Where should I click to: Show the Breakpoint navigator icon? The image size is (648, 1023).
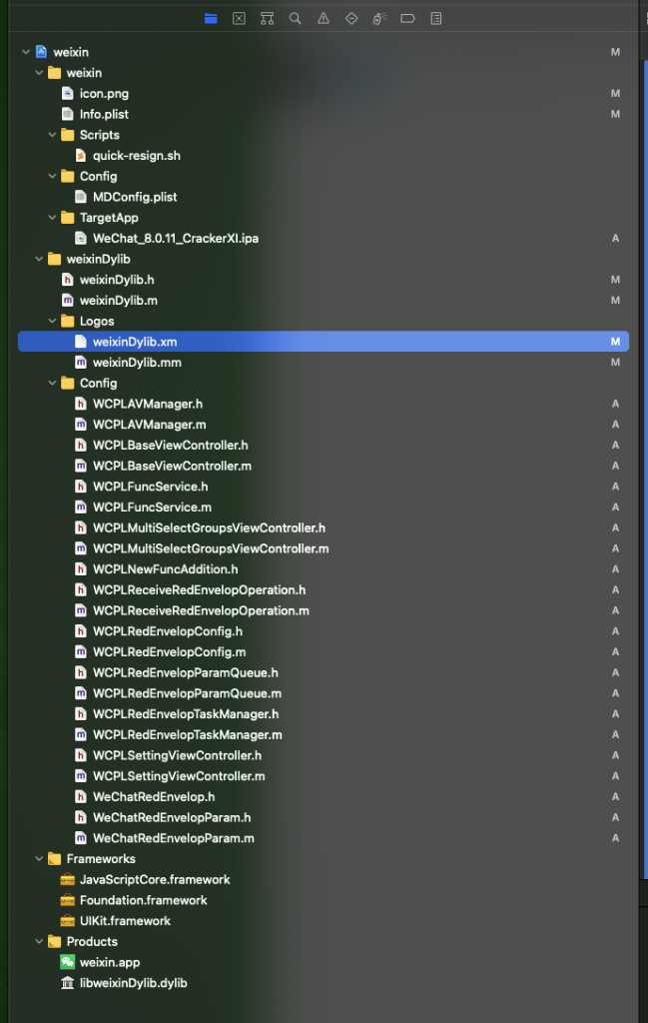click(407, 18)
